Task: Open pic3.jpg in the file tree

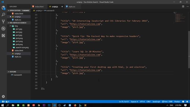Action: pos(19,35)
